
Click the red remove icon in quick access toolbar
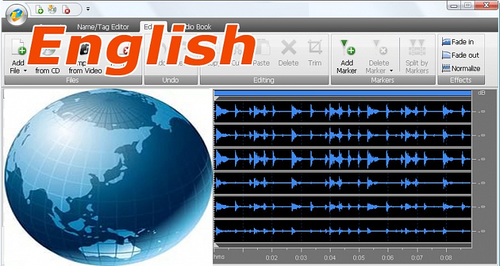coord(66,10)
